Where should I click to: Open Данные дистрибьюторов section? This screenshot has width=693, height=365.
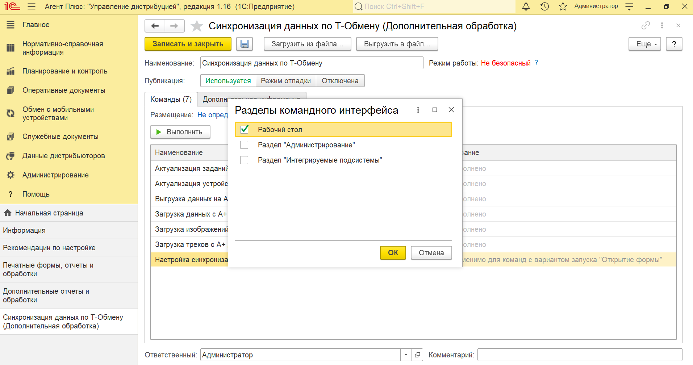tap(64, 156)
